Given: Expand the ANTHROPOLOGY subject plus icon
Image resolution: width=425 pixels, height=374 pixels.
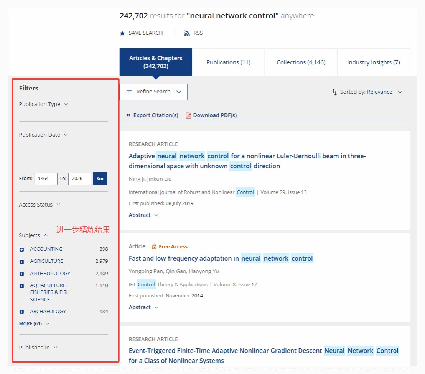Looking at the screenshot, I should (x=22, y=274).
